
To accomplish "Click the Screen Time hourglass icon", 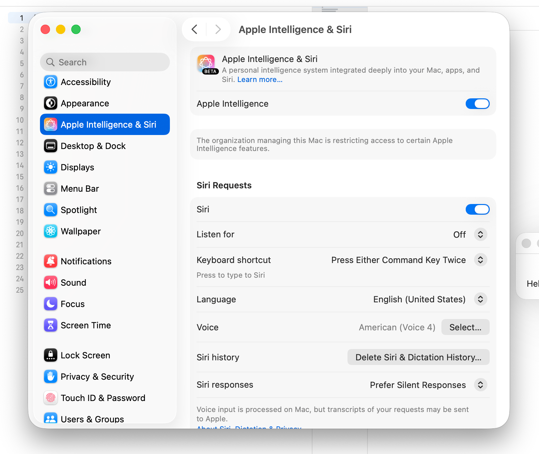I will [x=51, y=325].
